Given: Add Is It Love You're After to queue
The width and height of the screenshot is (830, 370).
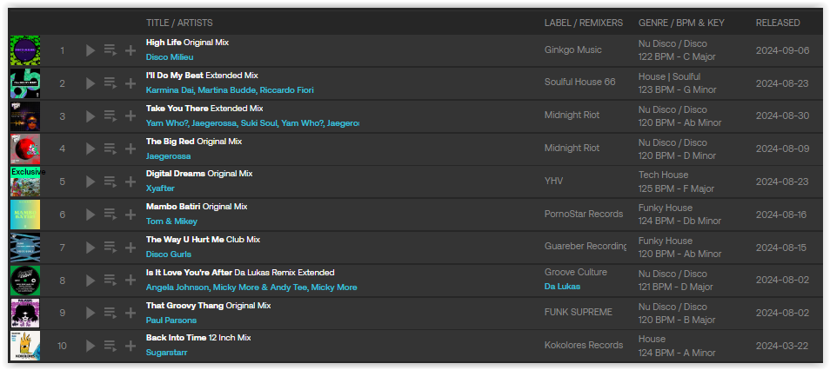Looking at the screenshot, I should 110,281.
